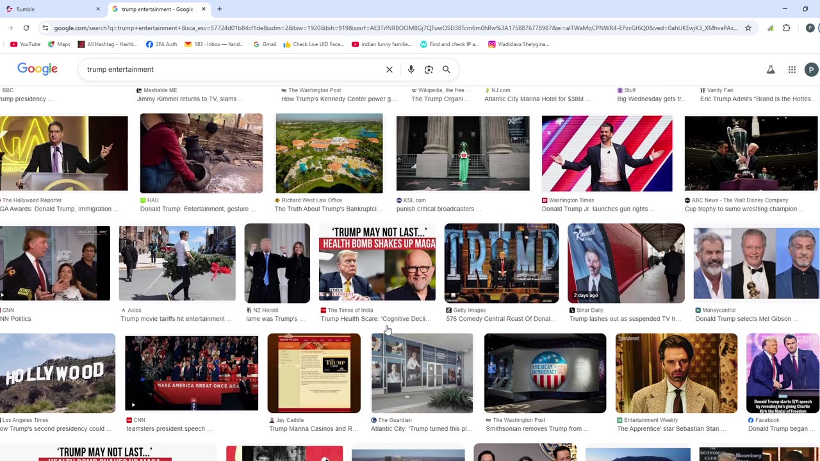Open the Hollywood Reporter podium image
This screenshot has height=461, width=820.
(63, 153)
